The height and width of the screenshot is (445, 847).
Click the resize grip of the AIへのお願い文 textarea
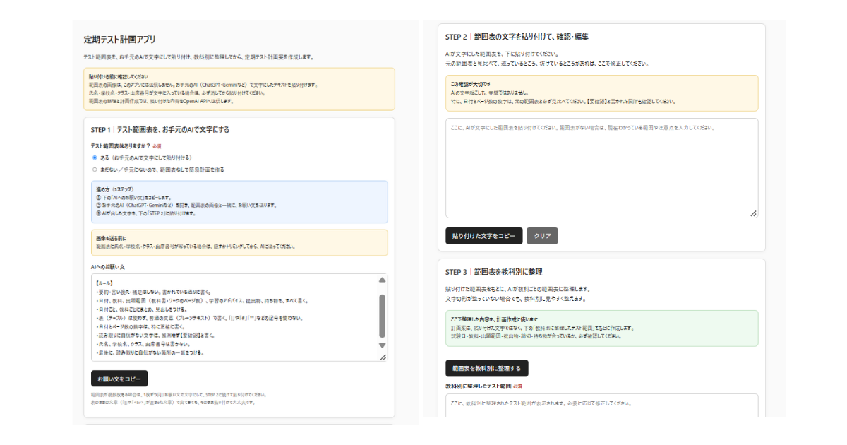click(383, 357)
